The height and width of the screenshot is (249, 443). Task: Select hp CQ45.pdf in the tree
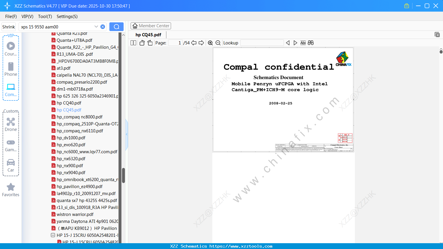[69, 110]
